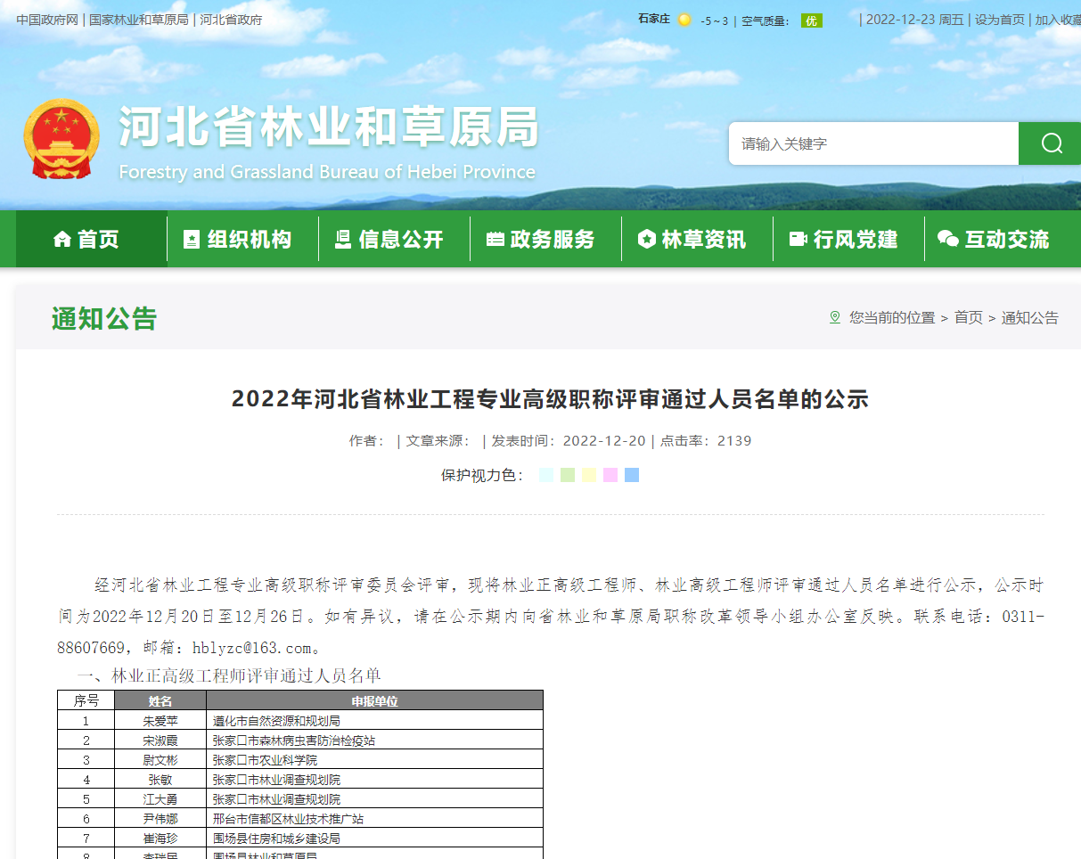Click the 设为首页 link
This screenshot has height=859, width=1081.
[x=1000, y=19]
